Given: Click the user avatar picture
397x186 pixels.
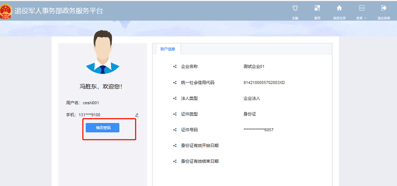Looking at the screenshot, I should pyautogui.click(x=103, y=52).
